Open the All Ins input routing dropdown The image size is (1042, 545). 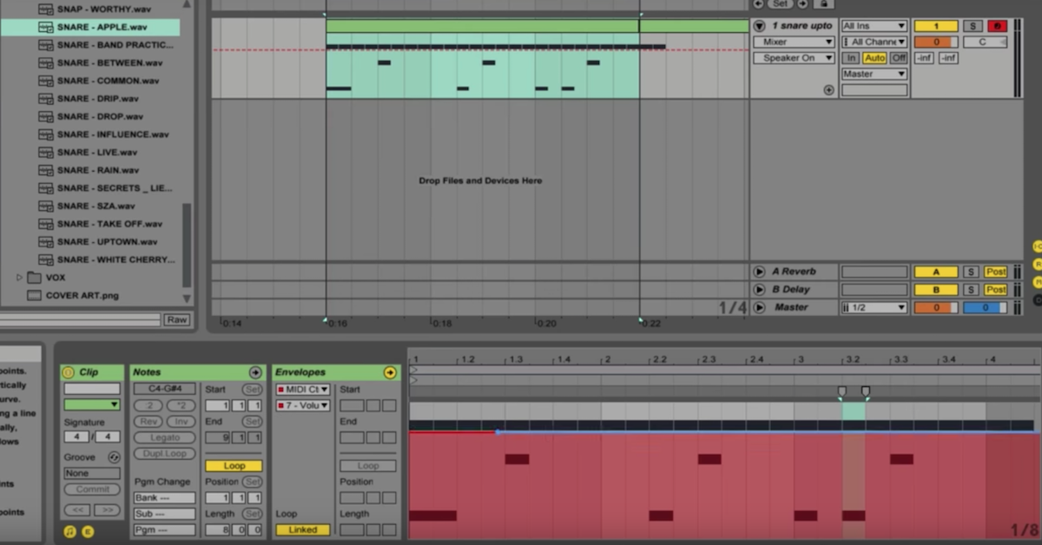pos(874,25)
